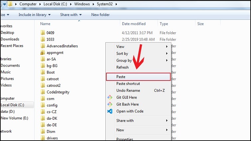
Task: Select Paste shortcut menu entry
Action: click(x=128, y=84)
